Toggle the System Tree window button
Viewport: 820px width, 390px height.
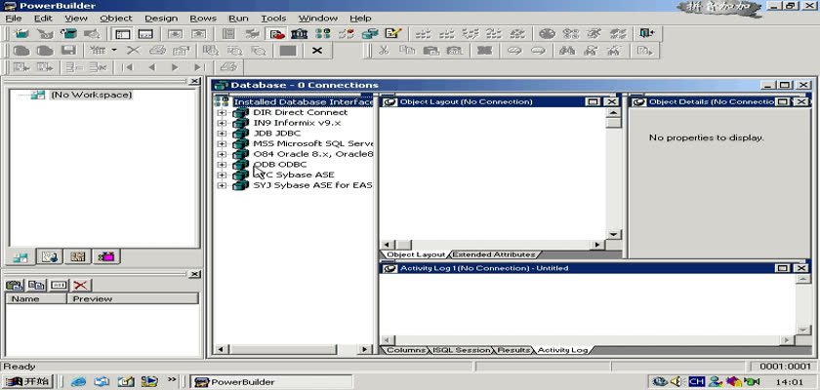(x=123, y=34)
